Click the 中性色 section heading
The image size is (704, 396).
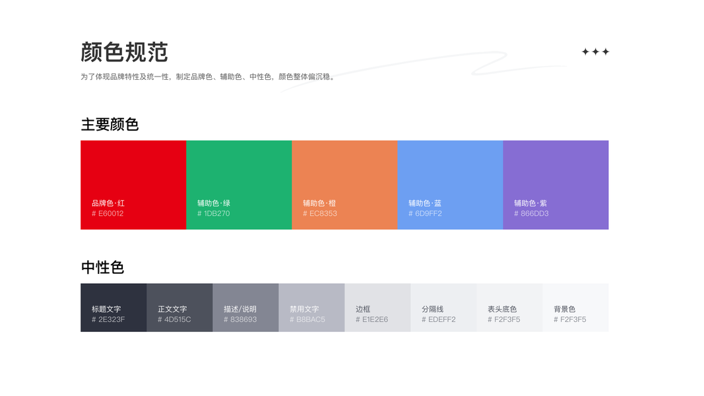[102, 267]
